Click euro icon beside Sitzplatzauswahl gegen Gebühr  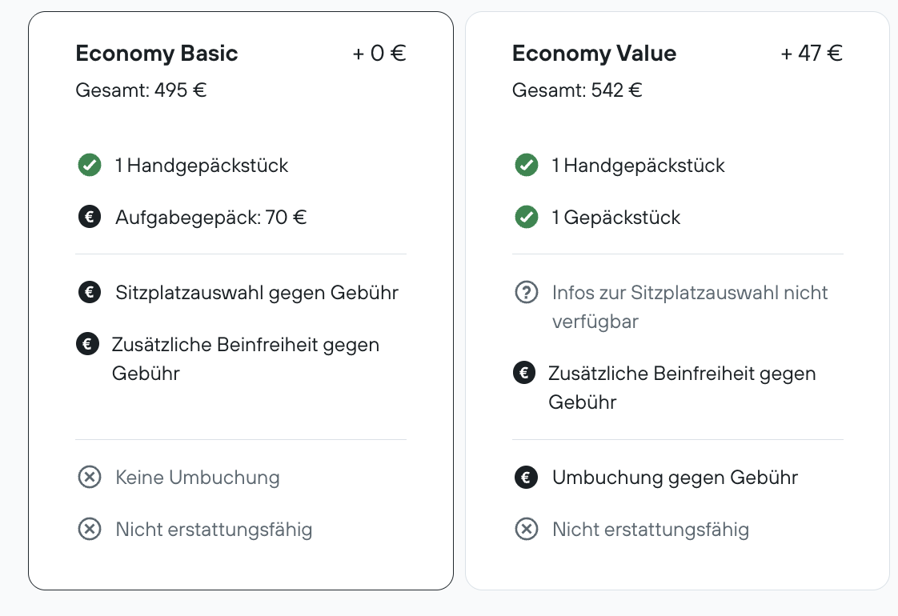90,292
